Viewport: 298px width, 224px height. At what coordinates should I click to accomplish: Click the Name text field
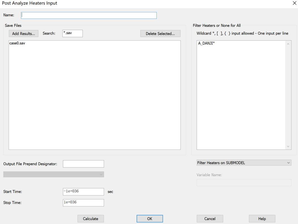click(89, 15)
